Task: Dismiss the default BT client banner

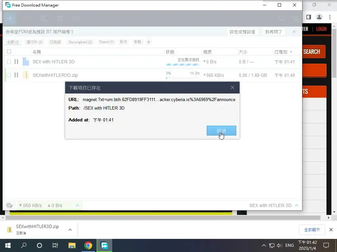Action: point(294,31)
